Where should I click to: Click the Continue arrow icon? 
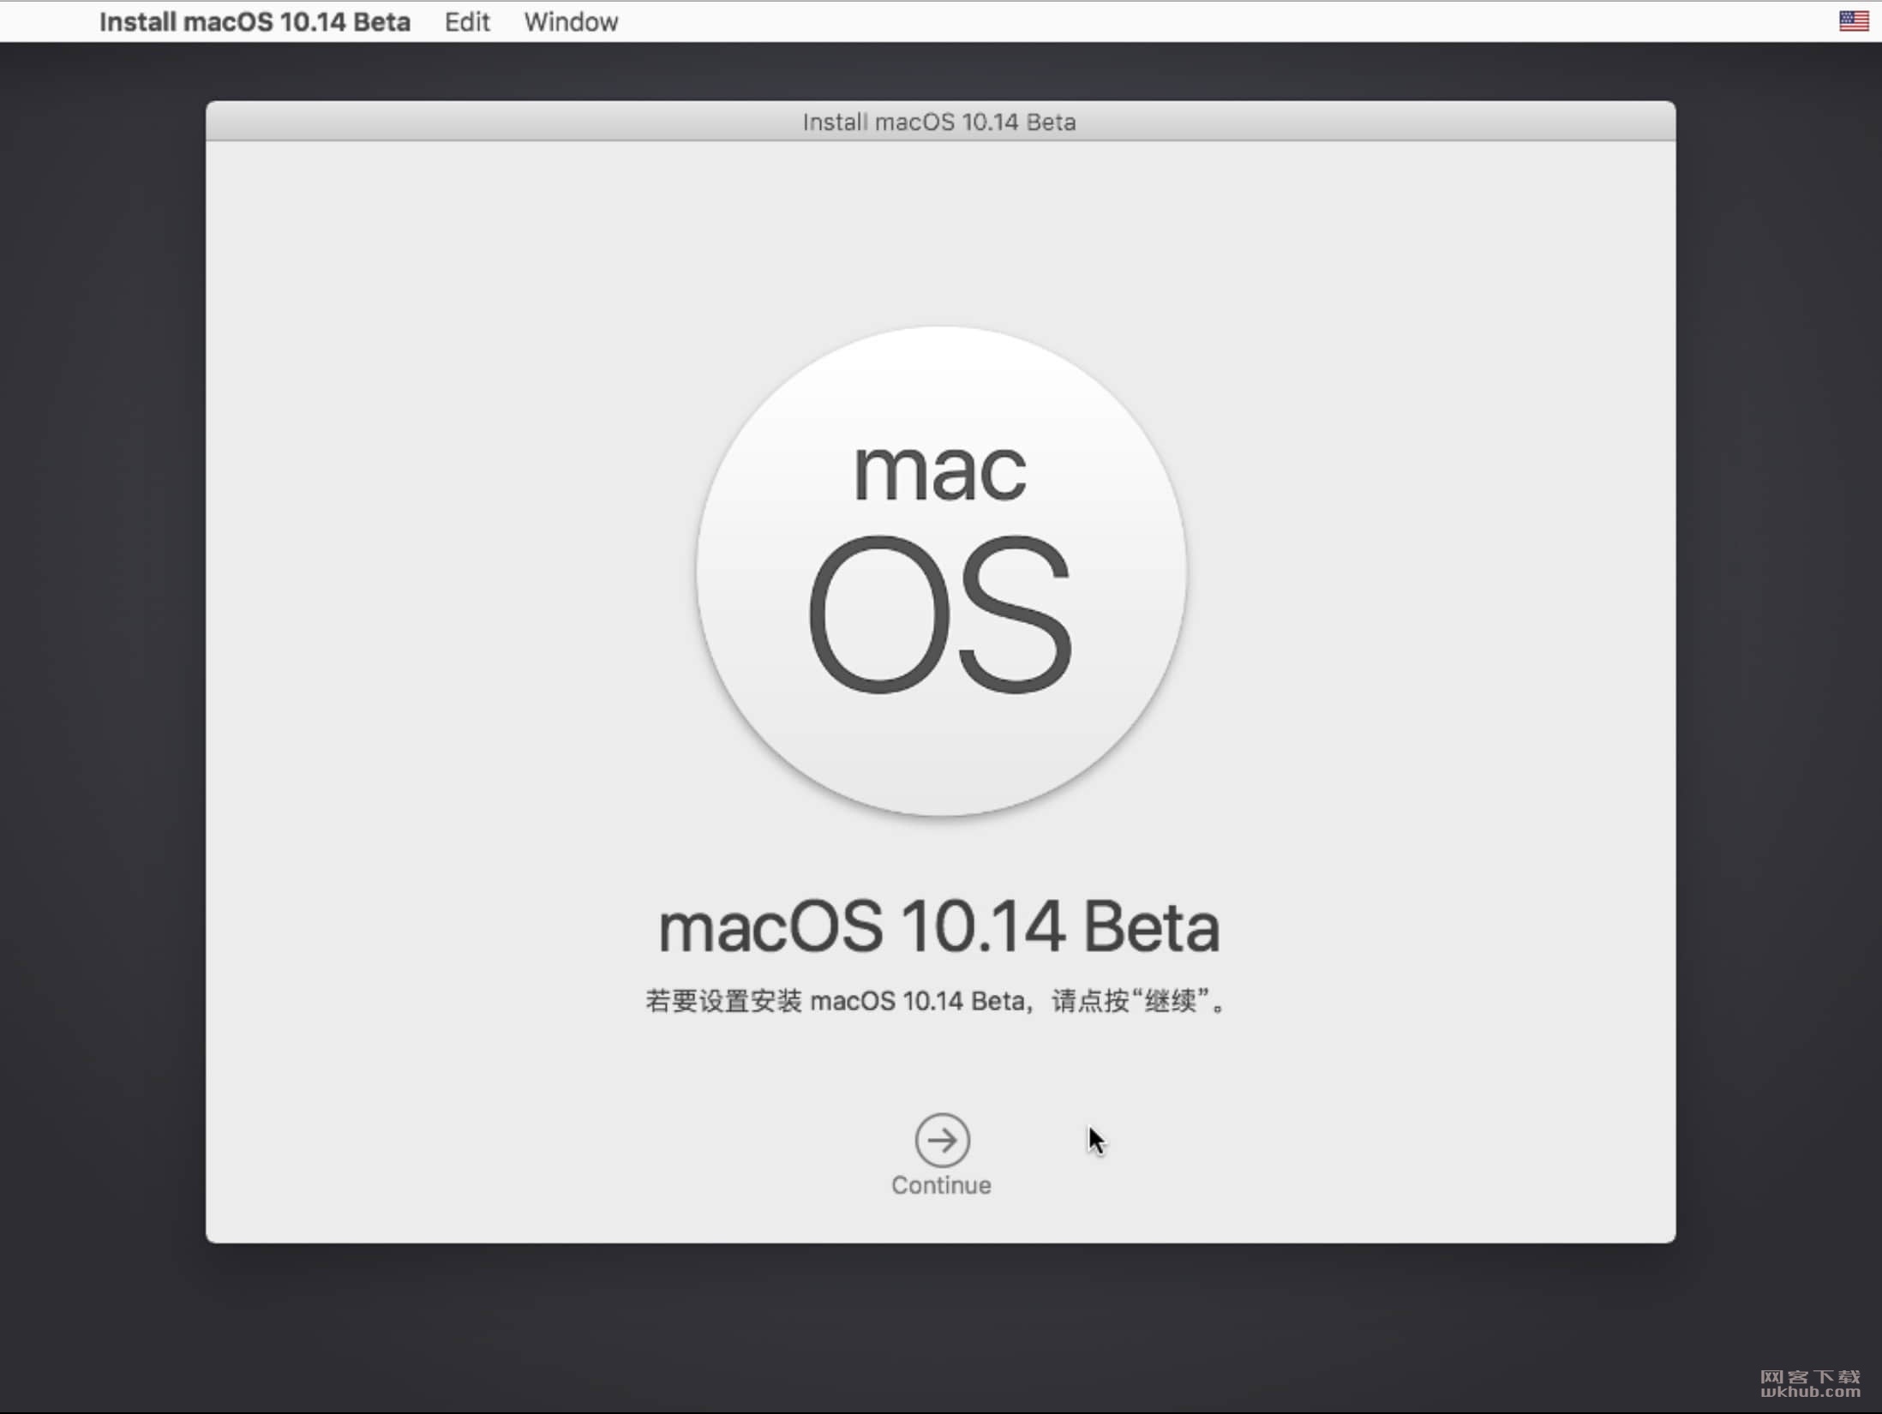942,1140
